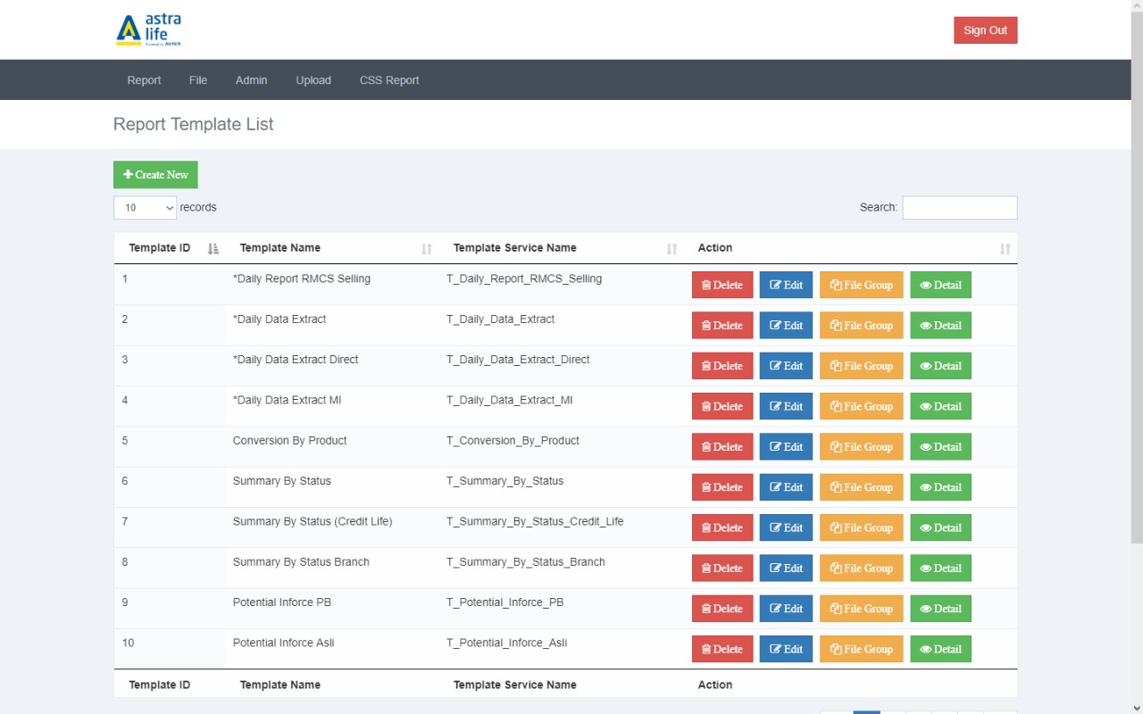The image size is (1143, 714).
Task: View Detail for Summary By Status
Action: [x=940, y=487]
